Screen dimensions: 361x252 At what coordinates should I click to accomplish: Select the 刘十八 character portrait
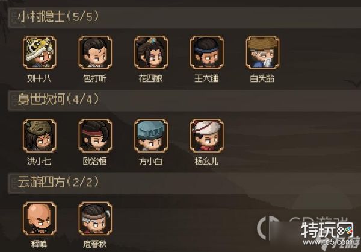(x=39, y=52)
